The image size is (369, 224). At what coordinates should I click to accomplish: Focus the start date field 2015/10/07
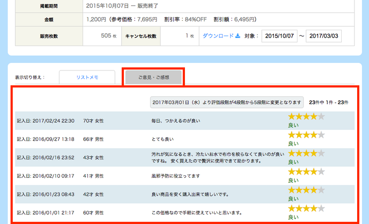pos(279,36)
